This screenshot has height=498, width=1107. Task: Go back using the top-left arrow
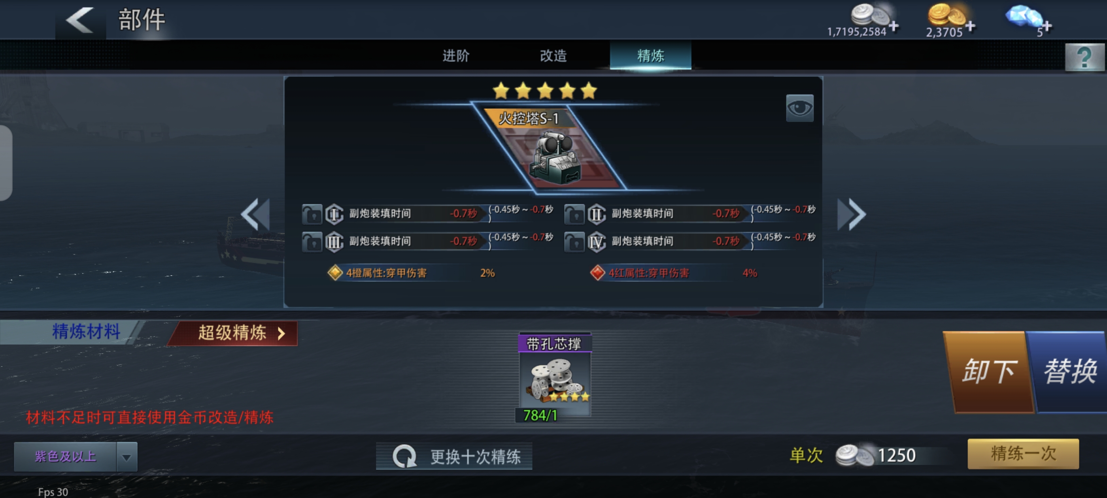point(79,20)
